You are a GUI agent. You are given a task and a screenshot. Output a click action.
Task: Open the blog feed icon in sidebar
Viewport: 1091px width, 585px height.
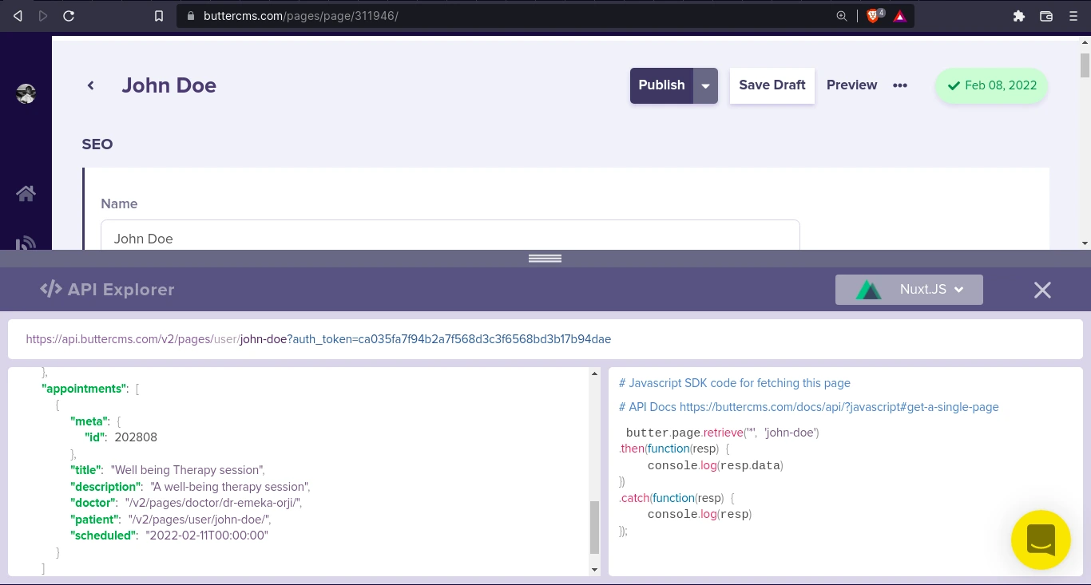26,243
